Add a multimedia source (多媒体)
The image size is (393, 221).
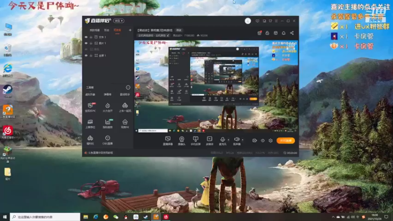tap(210, 141)
